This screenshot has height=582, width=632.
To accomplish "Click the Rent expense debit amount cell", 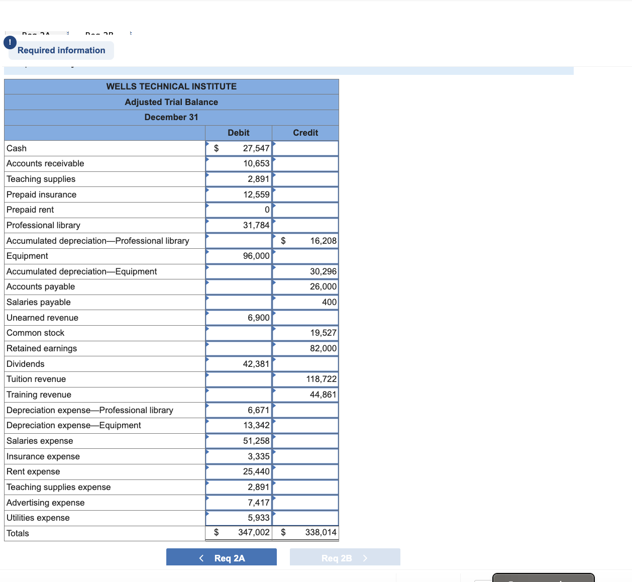I will (241, 471).
